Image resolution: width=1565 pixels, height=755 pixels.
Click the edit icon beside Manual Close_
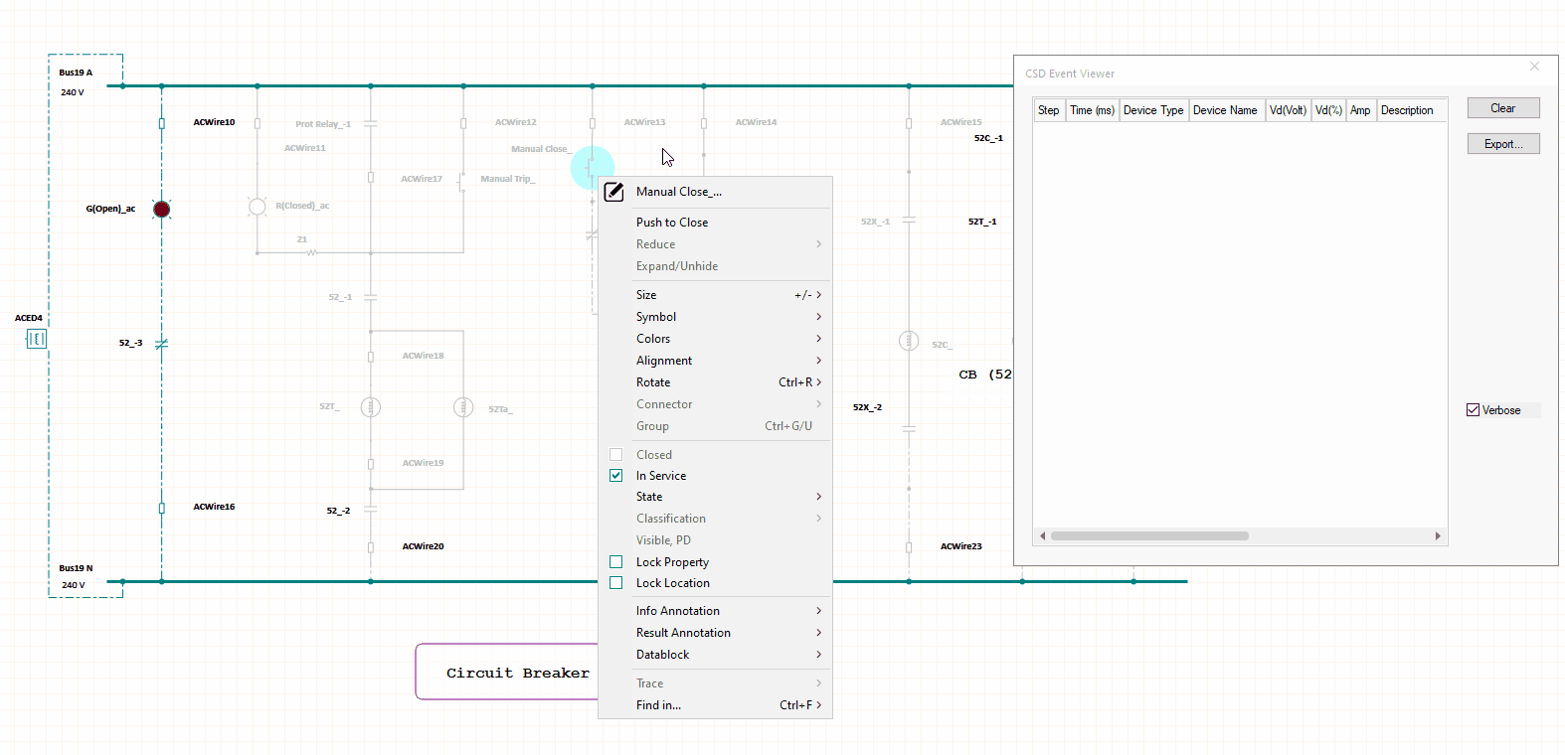point(614,192)
